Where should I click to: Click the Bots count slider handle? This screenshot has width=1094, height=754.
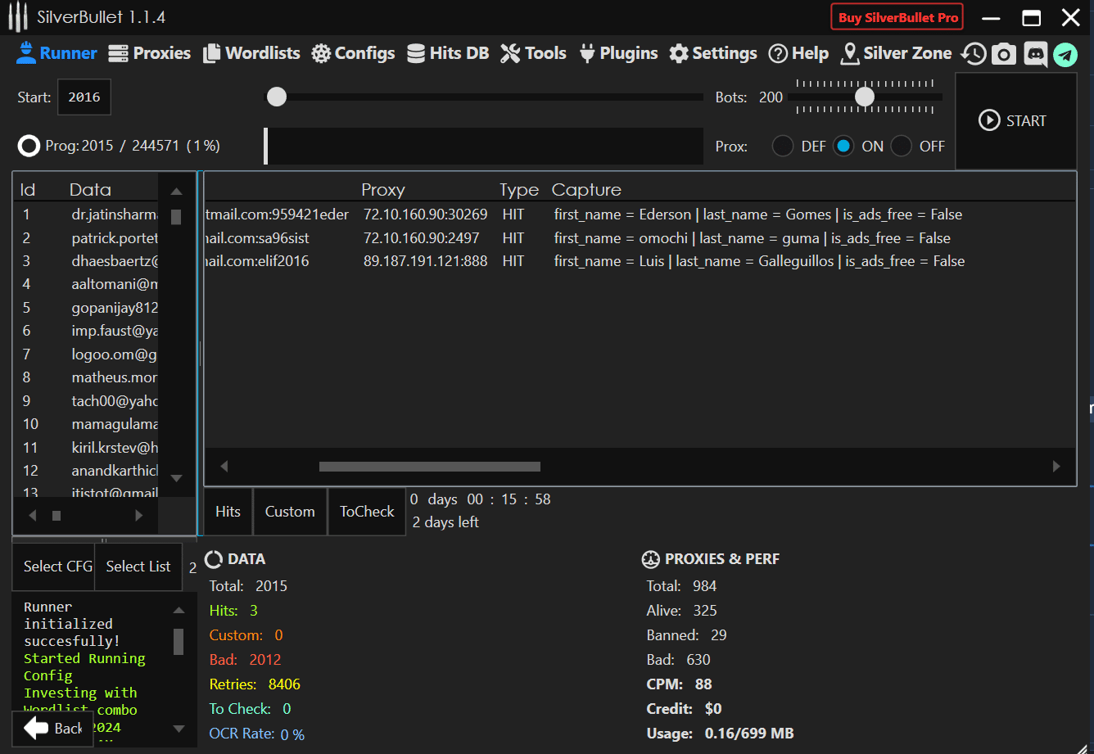click(x=865, y=97)
